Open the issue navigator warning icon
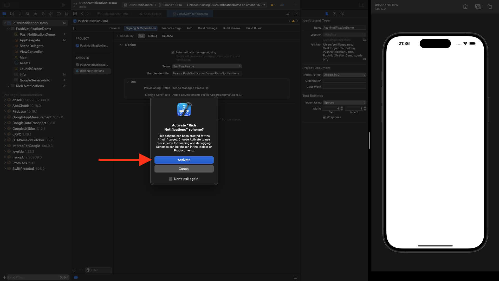499x281 pixels. pos(35,14)
